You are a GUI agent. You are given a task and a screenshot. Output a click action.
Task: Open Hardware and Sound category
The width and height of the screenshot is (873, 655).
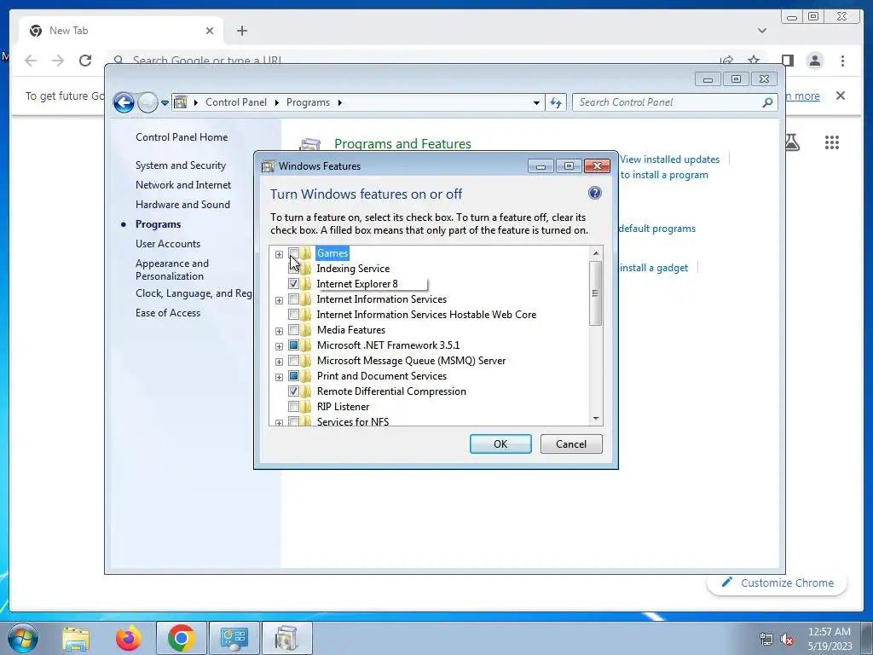coord(182,205)
